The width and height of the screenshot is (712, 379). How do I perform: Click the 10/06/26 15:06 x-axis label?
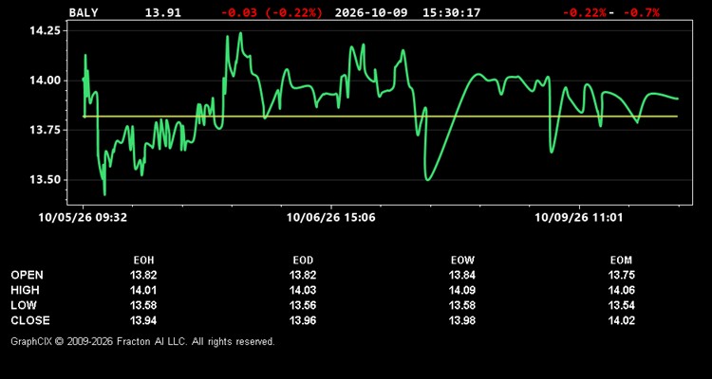[x=331, y=218]
